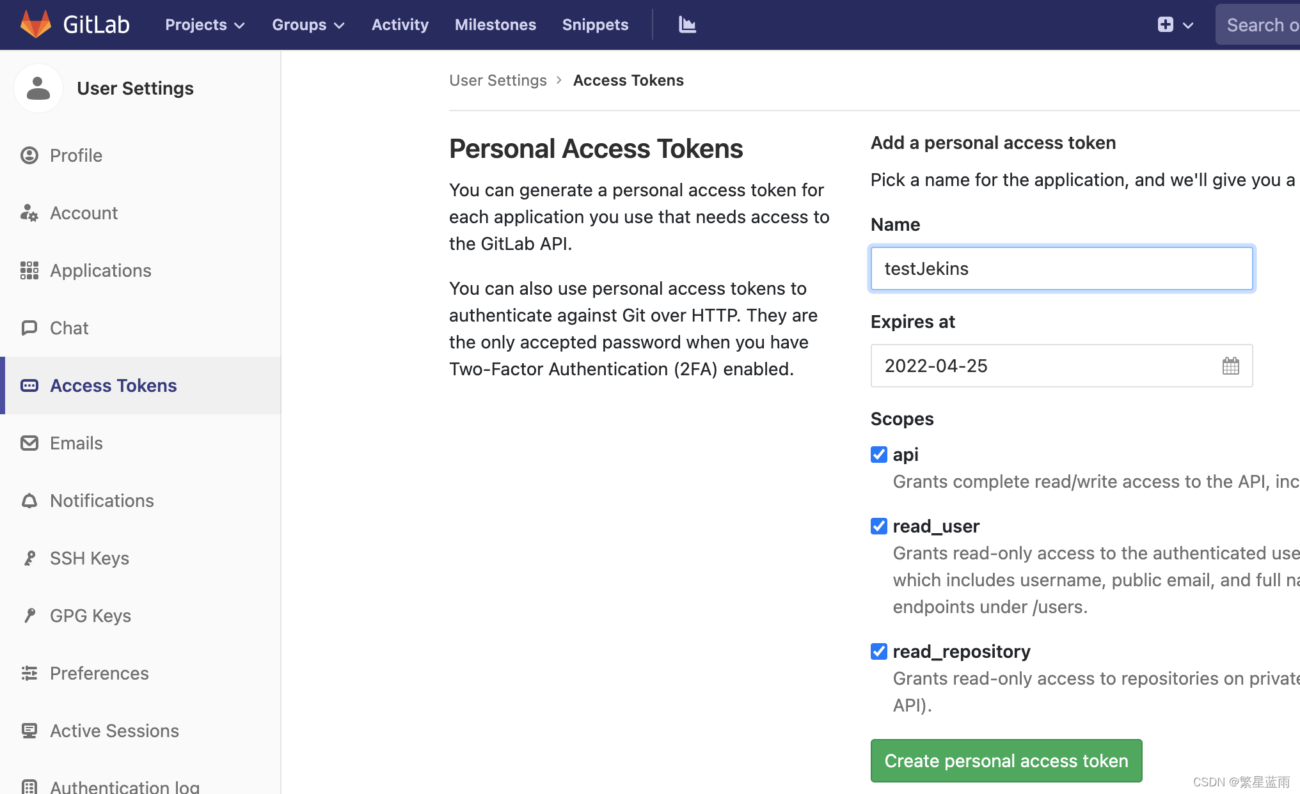Open the chevron next to plus icon
This screenshot has width=1300, height=794.
[1188, 25]
